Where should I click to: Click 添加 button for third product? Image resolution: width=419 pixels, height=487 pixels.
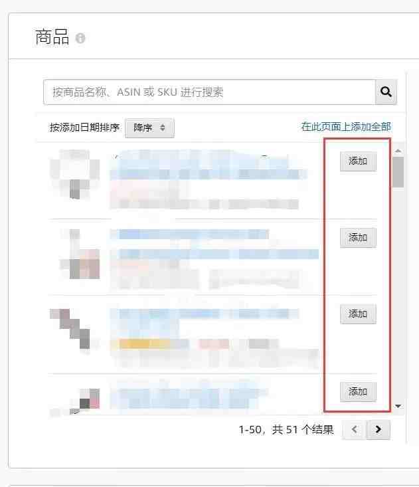pyautogui.click(x=358, y=314)
